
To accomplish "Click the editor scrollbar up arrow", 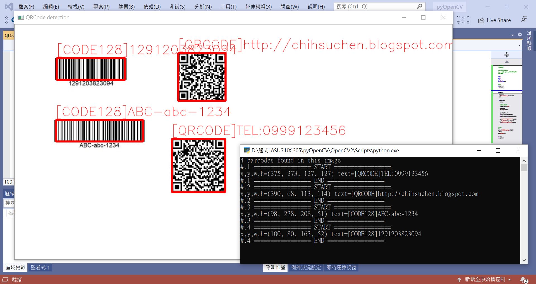I will [507, 62].
